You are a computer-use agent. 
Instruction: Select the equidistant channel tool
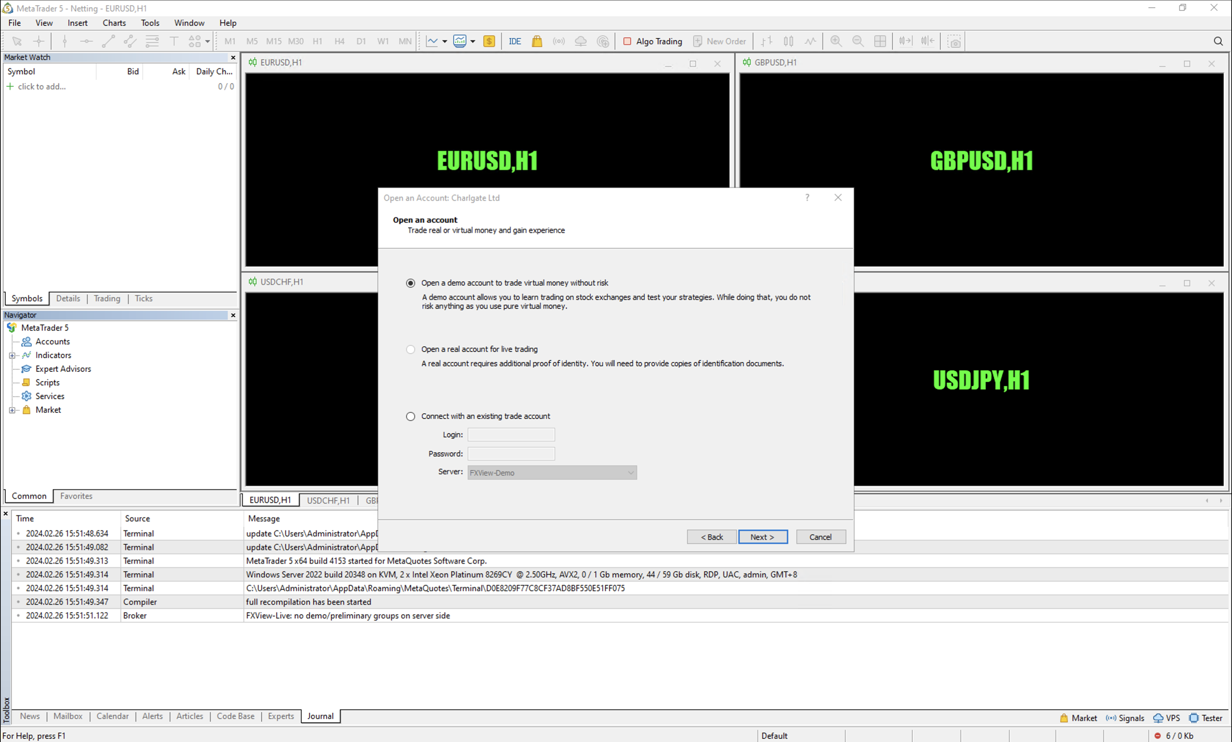130,41
